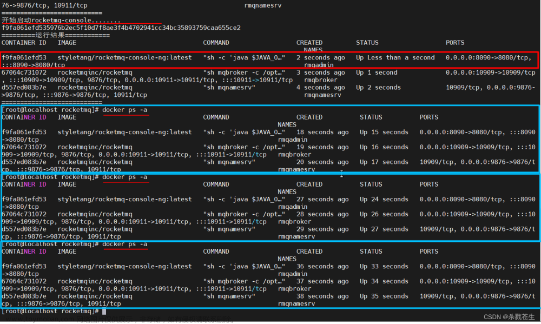The width and height of the screenshot is (541, 324).
Task: Click the line '开始启动rocketmq-console........'
Action: (x=61, y=21)
